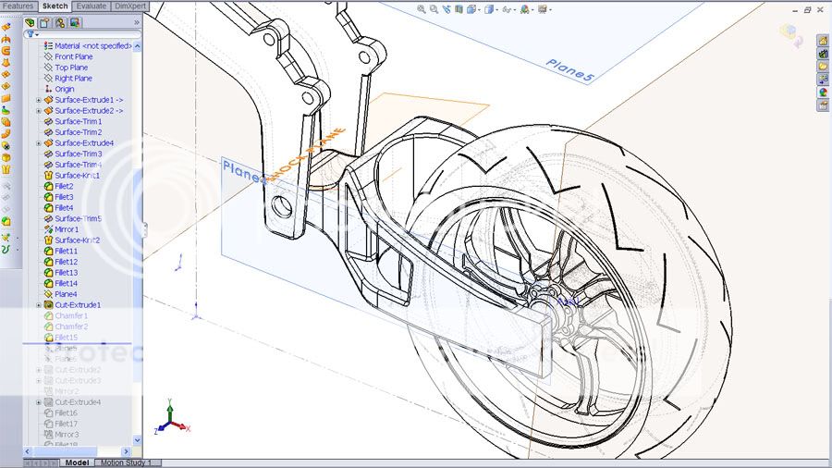Expand the Cut-Extrude4 feature
Viewport: 832px width, 468px height.
38,402
